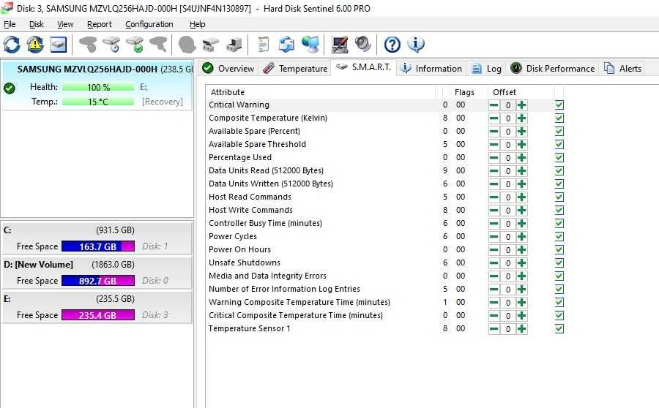Toggle Warning Composite Temperature Time checkbox

click(559, 302)
